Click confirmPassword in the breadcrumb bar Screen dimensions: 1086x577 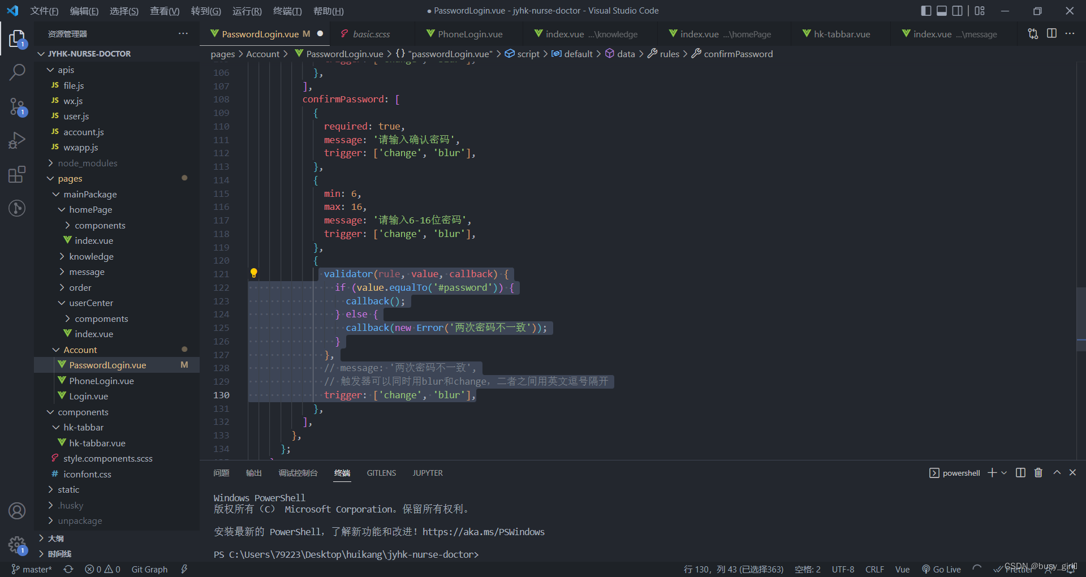738,54
